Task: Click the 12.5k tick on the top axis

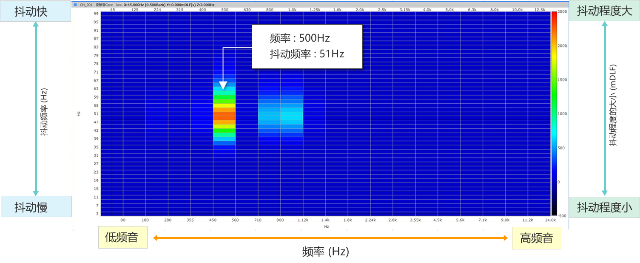Action: [539, 9]
